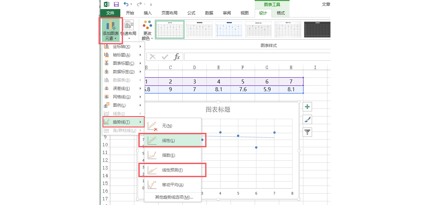Screen dimensions: 429x205
Task: Open the Add Chart Element (添加图表元素) menu
Action: (110, 31)
